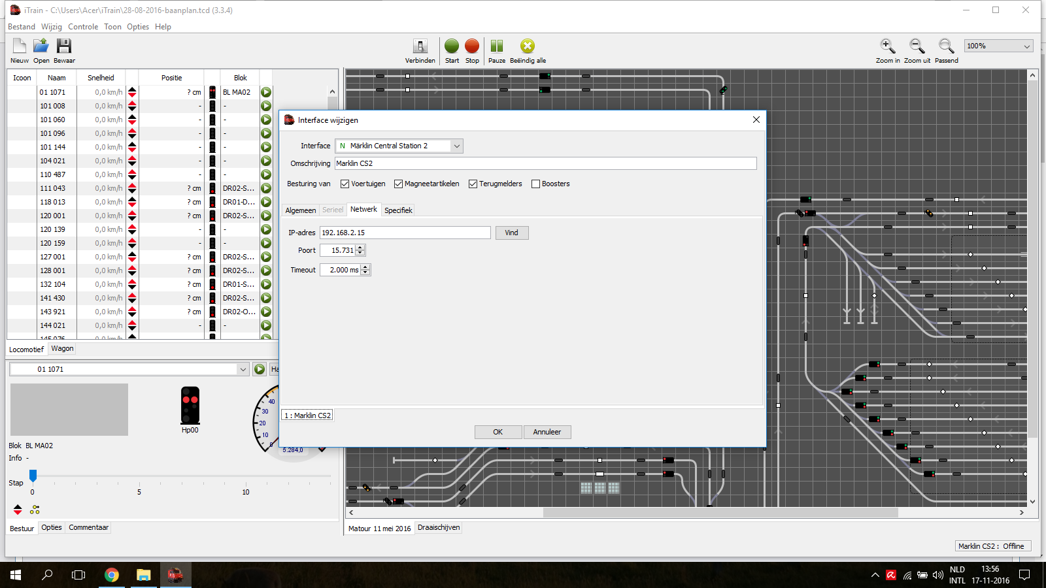Click the Poort number field
The image size is (1046, 588).
click(338, 250)
